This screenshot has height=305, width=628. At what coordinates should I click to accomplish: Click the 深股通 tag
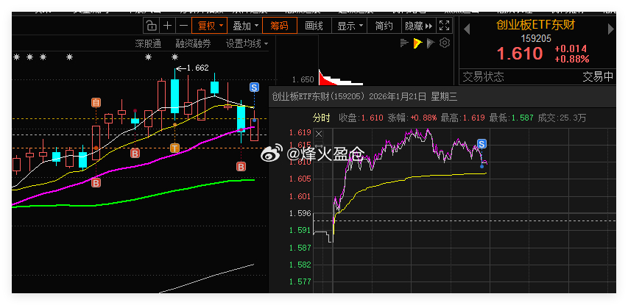tap(148, 43)
